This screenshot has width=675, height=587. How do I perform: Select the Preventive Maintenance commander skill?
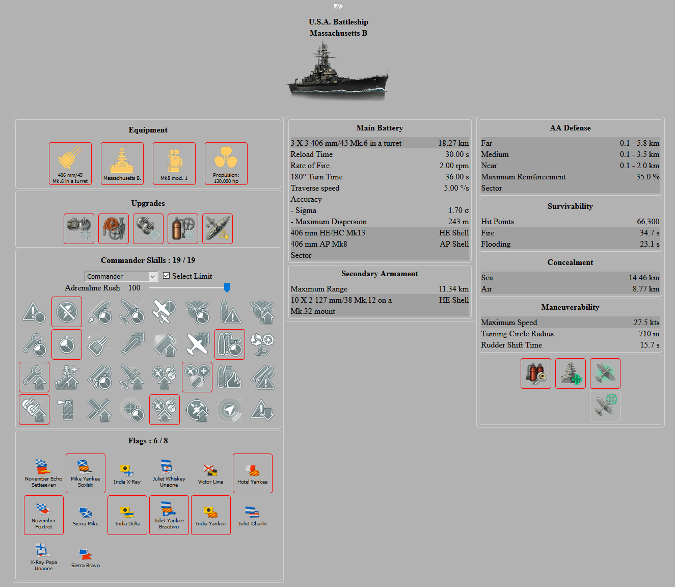[x=67, y=312]
